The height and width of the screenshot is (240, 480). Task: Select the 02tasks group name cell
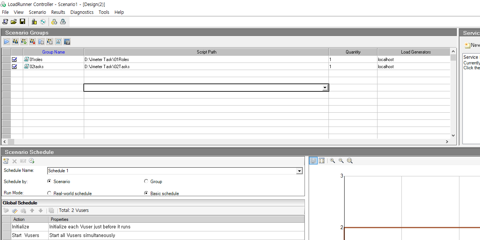point(53,66)
